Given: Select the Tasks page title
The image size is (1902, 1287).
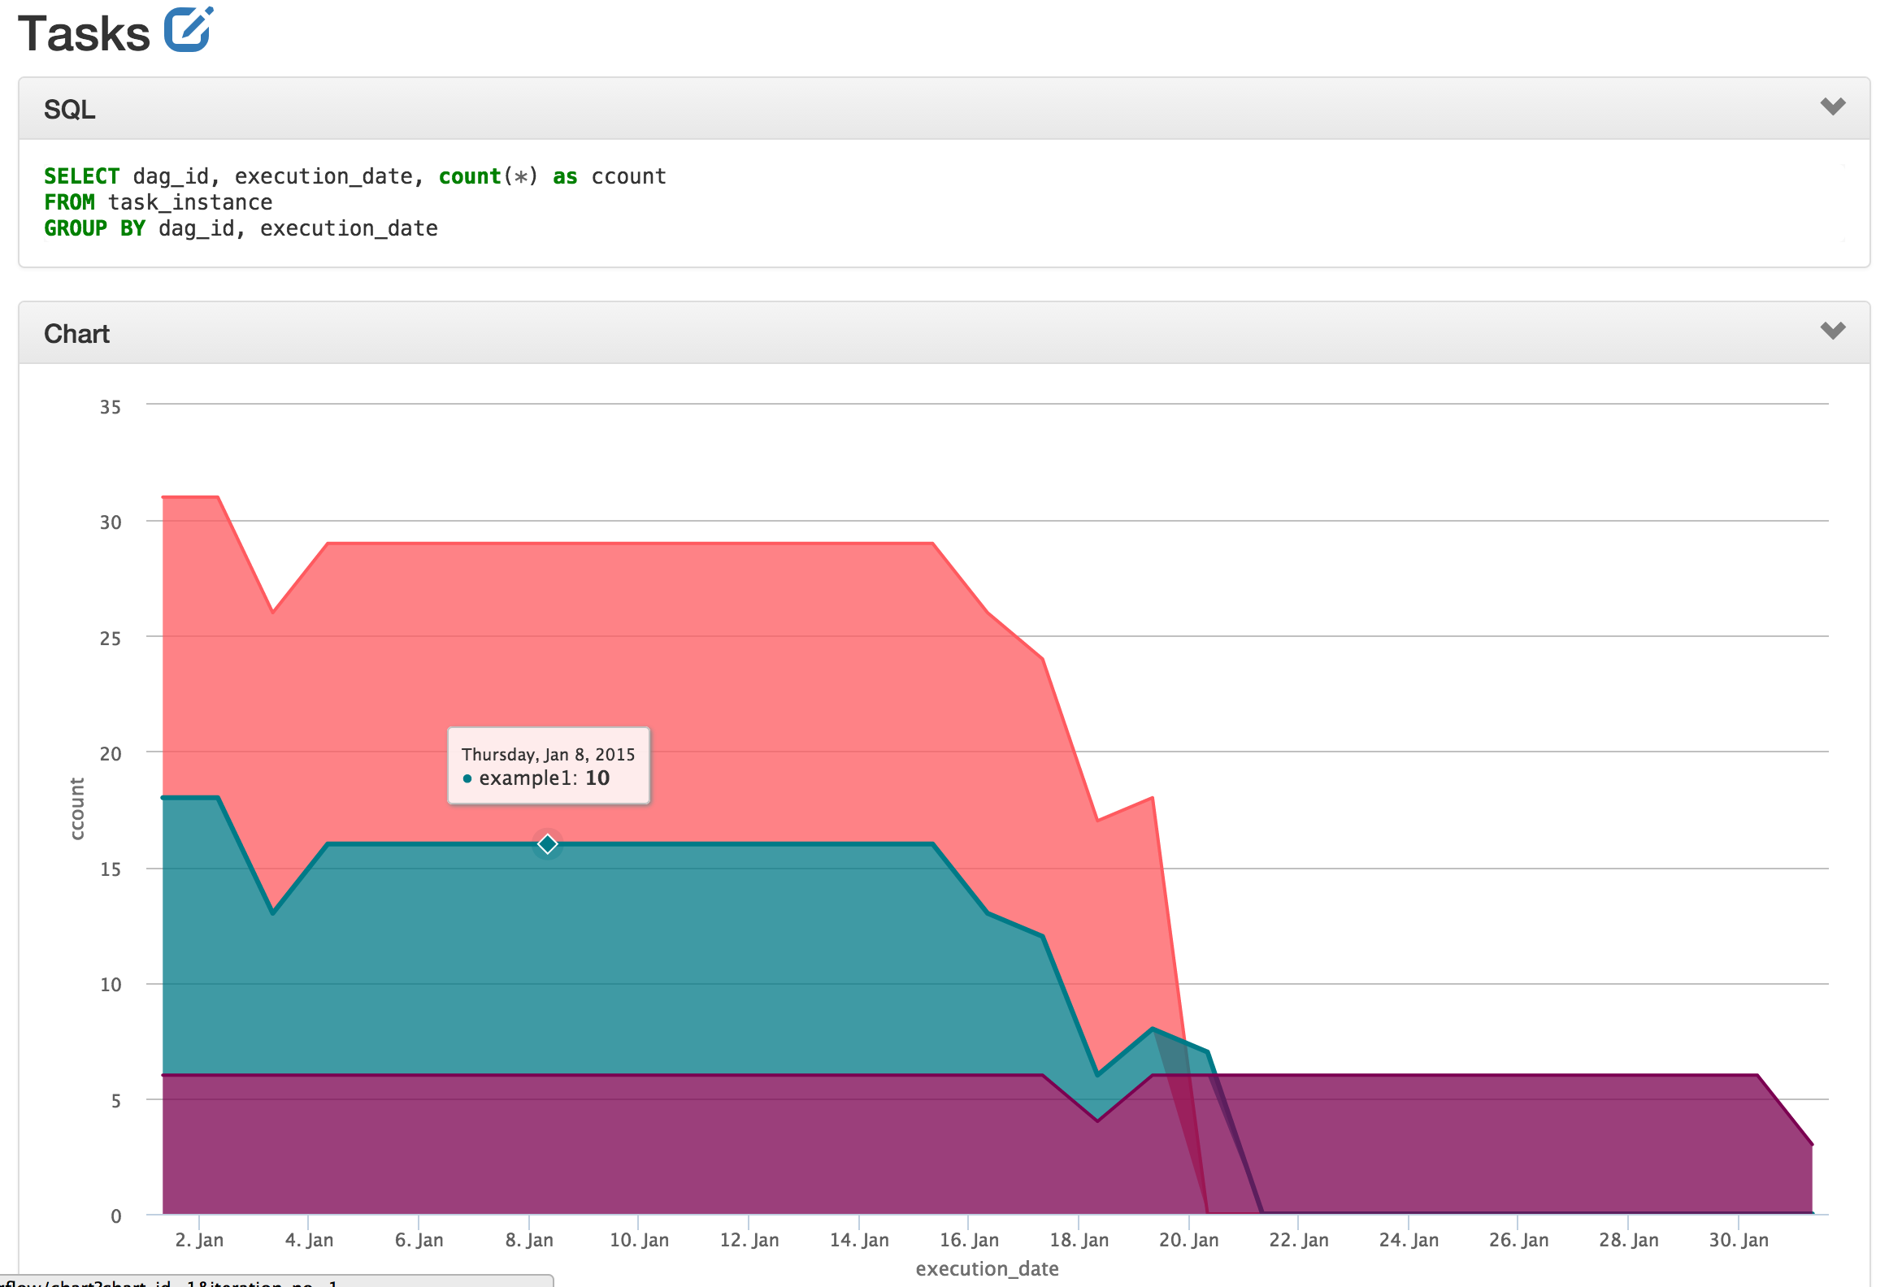Looking at the screenshot, I should point(82,32).
